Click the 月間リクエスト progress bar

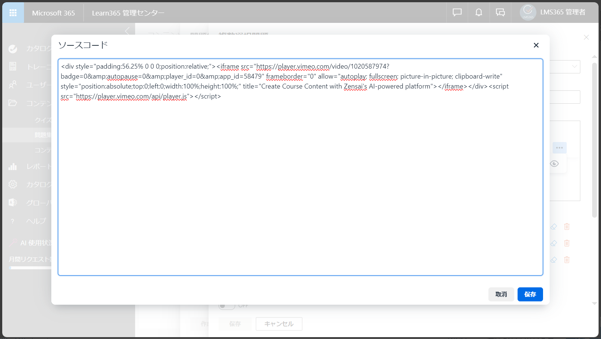(x=31, y=268)
